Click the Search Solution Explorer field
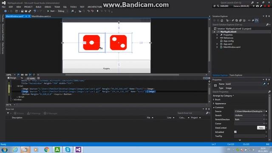This screenshot has width=272, height=153. 239,25
